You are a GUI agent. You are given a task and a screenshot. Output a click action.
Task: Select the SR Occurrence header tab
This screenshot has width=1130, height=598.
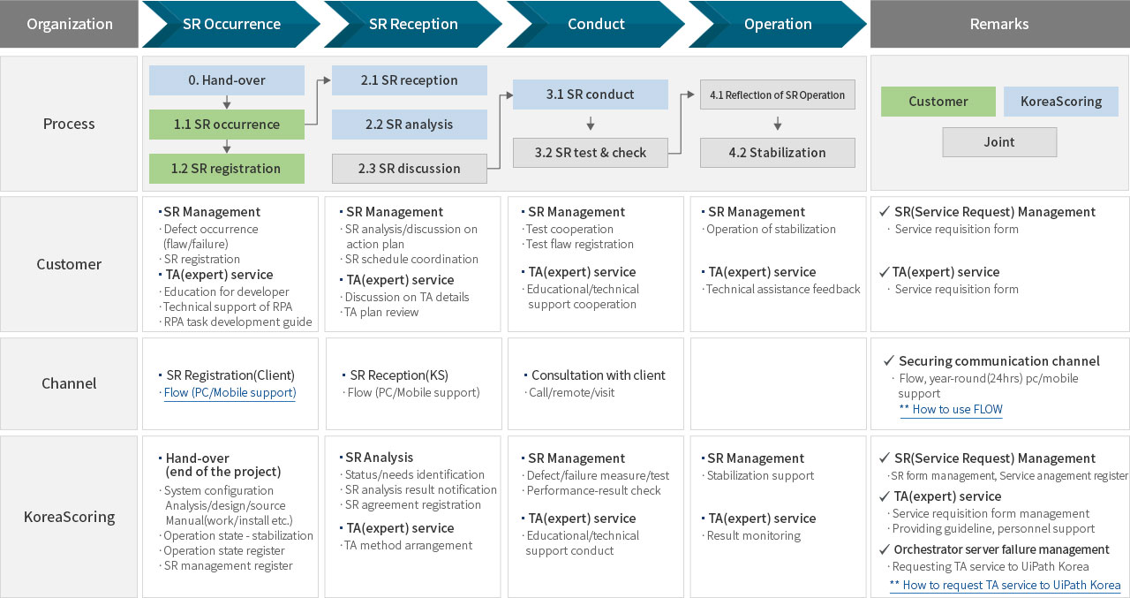click(231, 24)
